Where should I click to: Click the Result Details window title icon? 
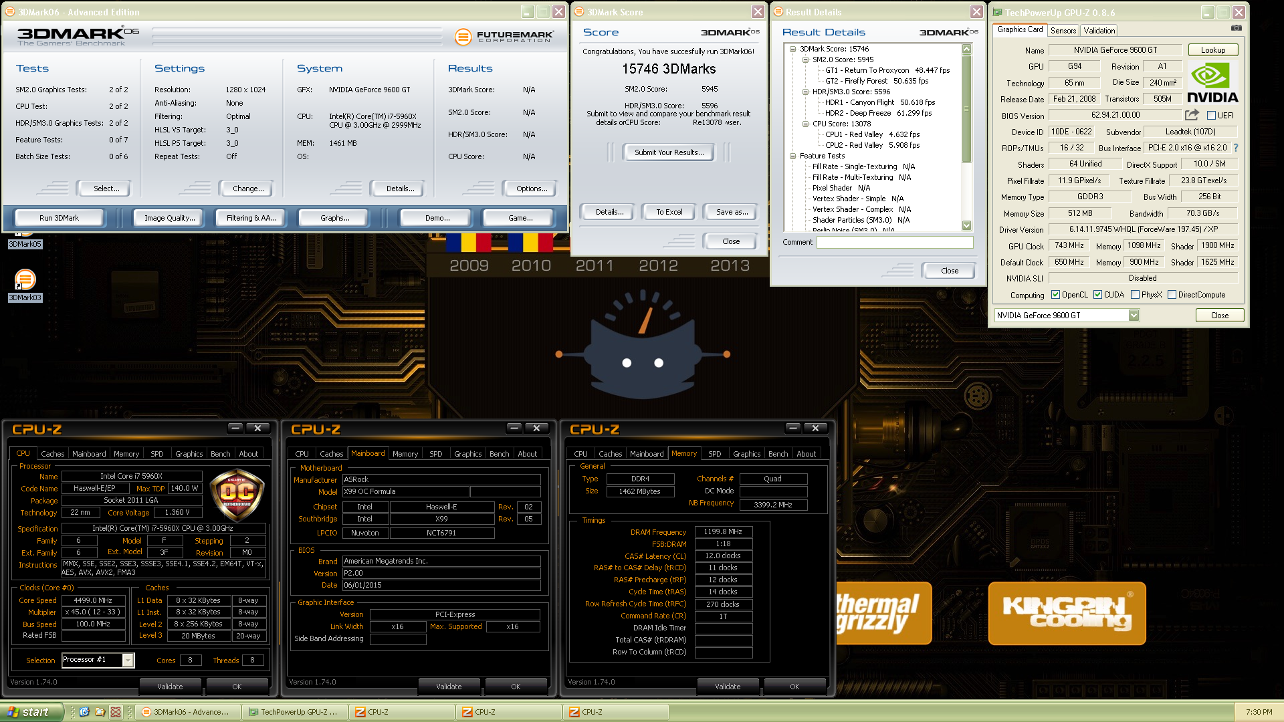(x=778, y=12)
